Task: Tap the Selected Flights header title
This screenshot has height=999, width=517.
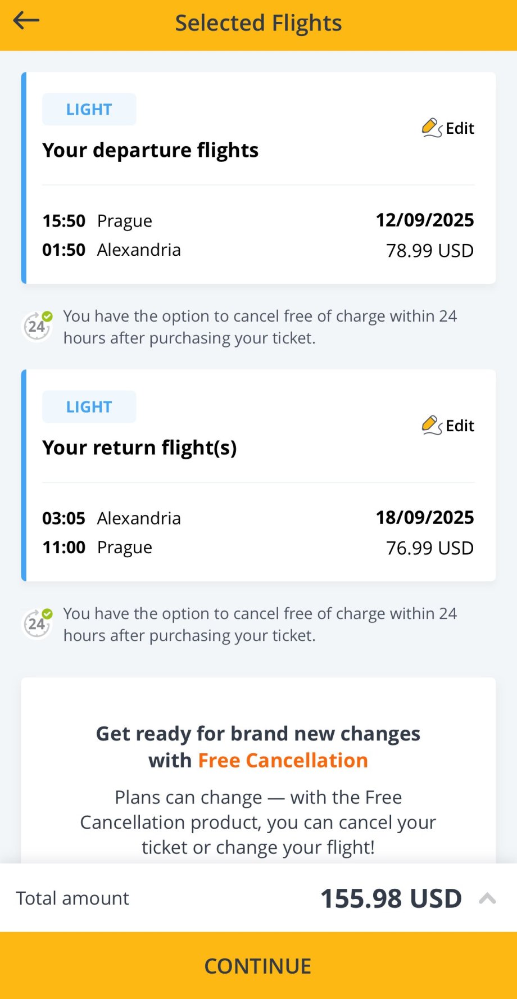Action: pos(258,23)
